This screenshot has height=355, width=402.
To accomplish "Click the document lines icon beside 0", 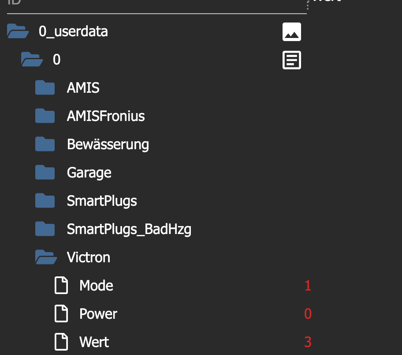I will (292, 60).
